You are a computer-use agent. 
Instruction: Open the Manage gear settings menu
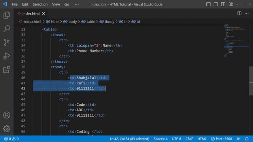(7, 129)
